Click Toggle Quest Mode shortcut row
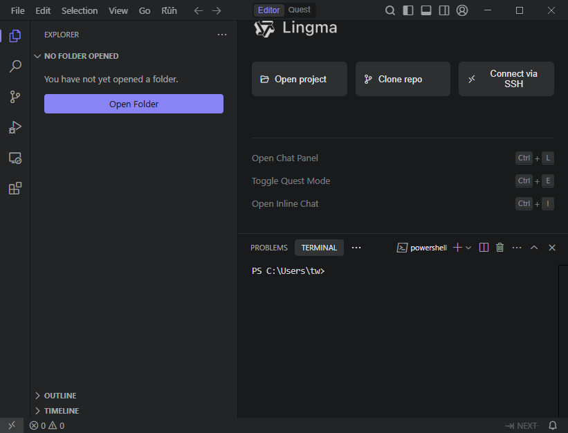The image size is (568, 433). 403,181
